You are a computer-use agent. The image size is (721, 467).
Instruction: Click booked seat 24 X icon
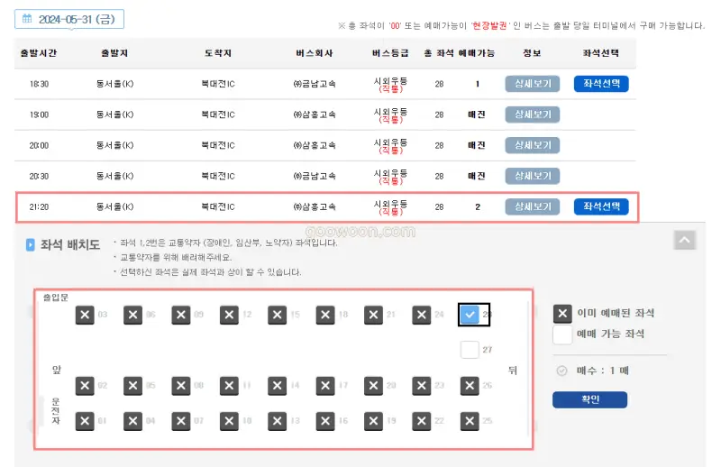coord(421,316)
